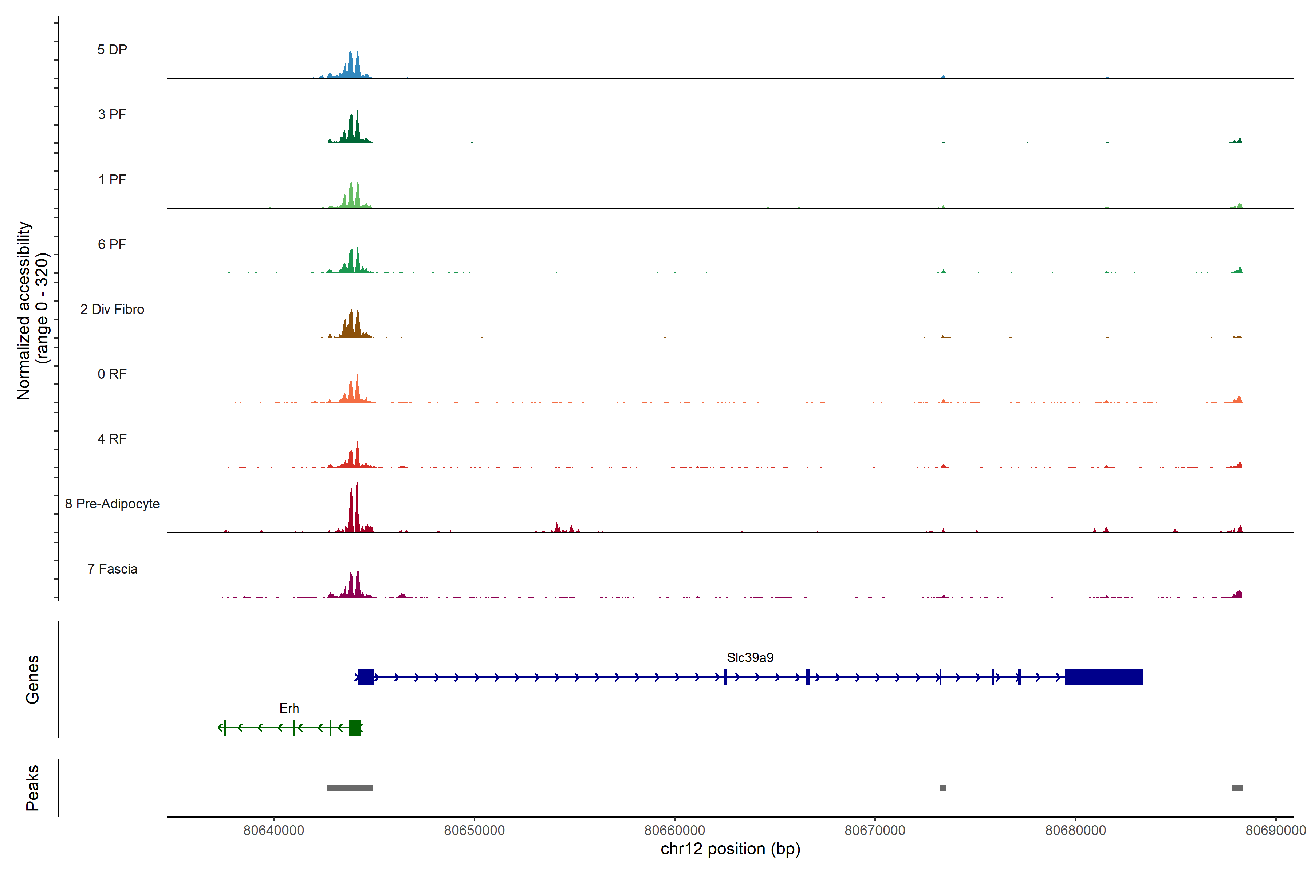The width and height of the screenshot is (1311, 874).
Task: Click the 3 PF track label
Action: click(x=112, y=114)
